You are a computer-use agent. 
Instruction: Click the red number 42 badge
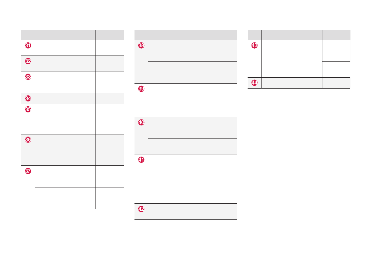[x=141, y=209]
